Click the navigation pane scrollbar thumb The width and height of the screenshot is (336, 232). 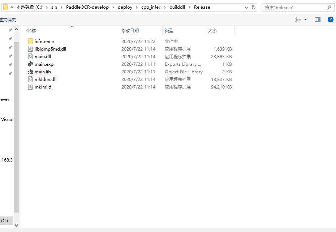[x=17, y=127]
